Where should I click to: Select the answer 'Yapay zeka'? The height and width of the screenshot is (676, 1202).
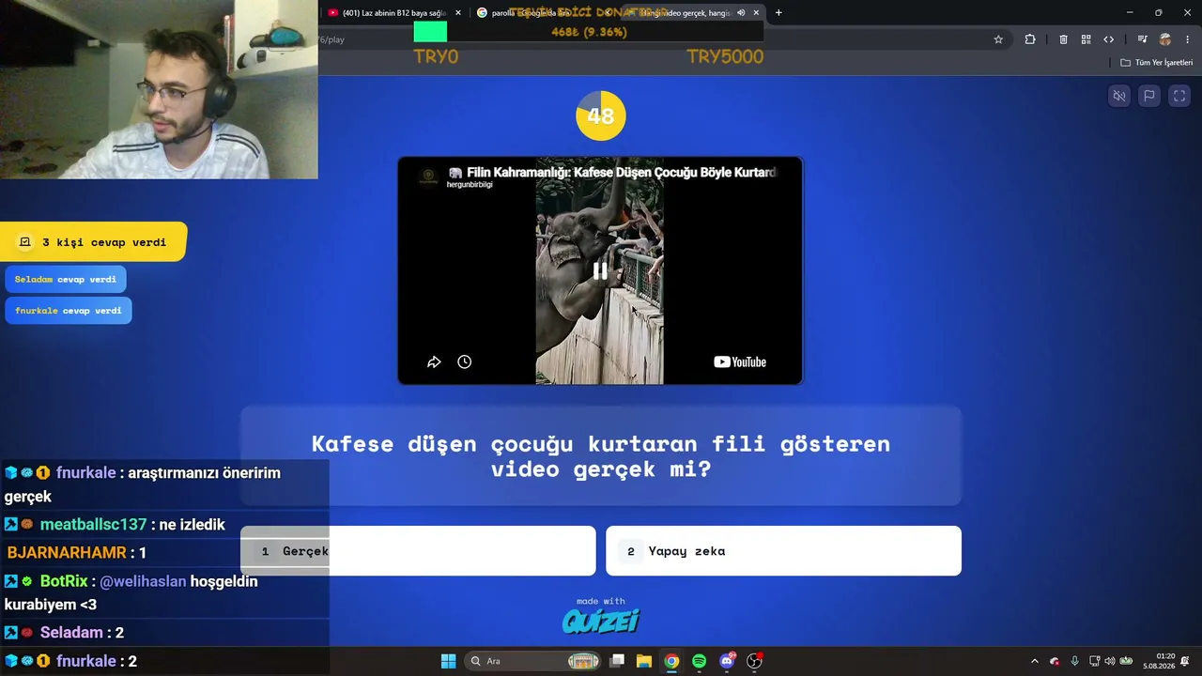click(x=783, y=551)
